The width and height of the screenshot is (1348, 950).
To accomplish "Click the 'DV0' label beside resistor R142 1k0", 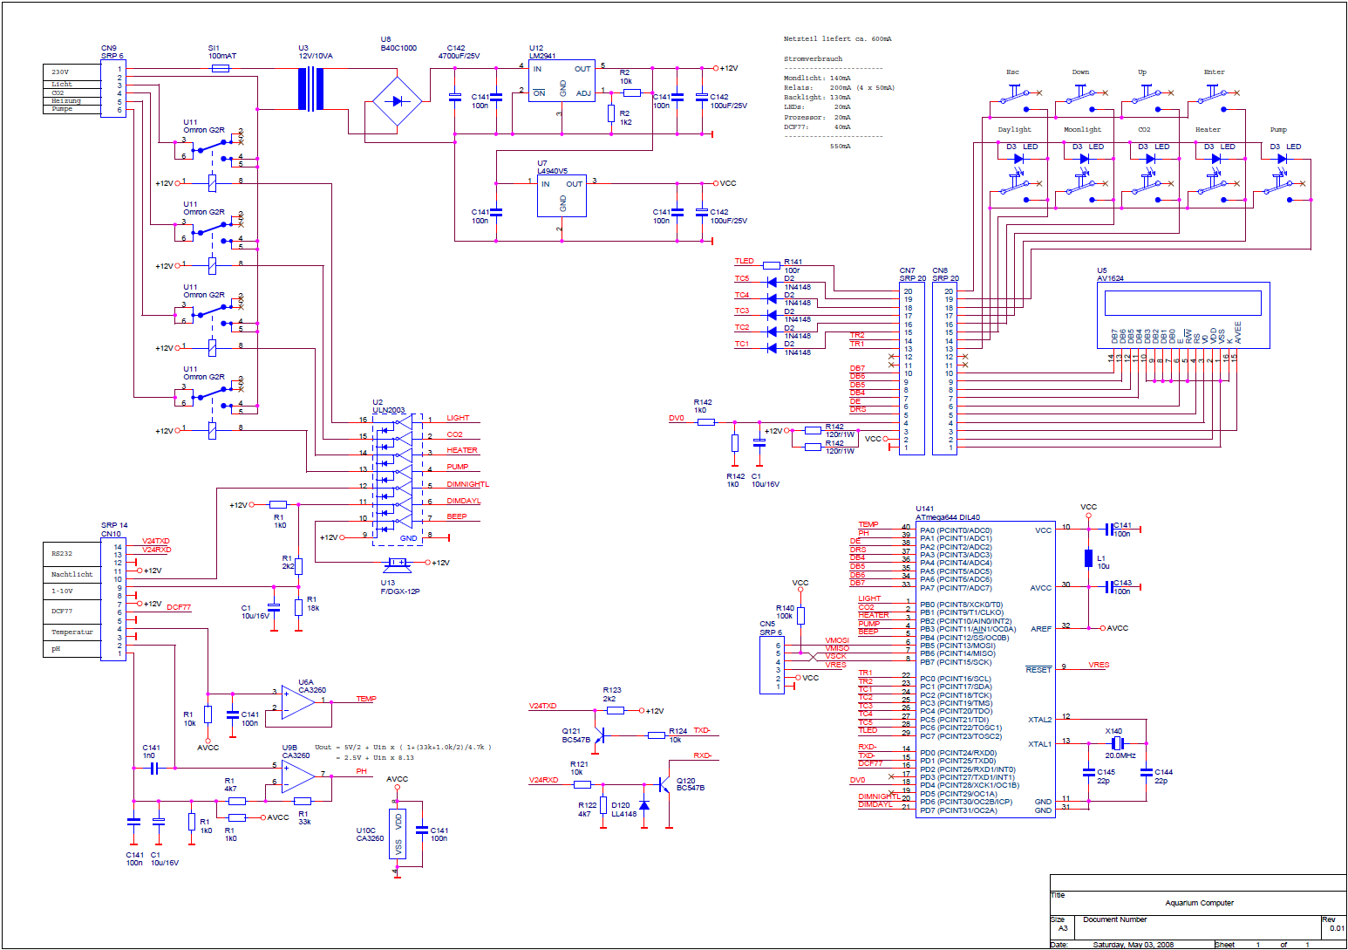I will point(677,418).
